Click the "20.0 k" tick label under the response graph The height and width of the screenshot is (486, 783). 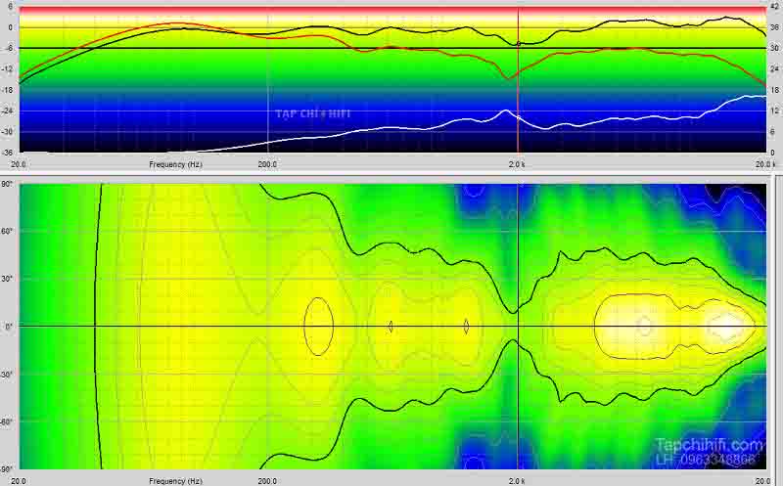click(765, 164)
